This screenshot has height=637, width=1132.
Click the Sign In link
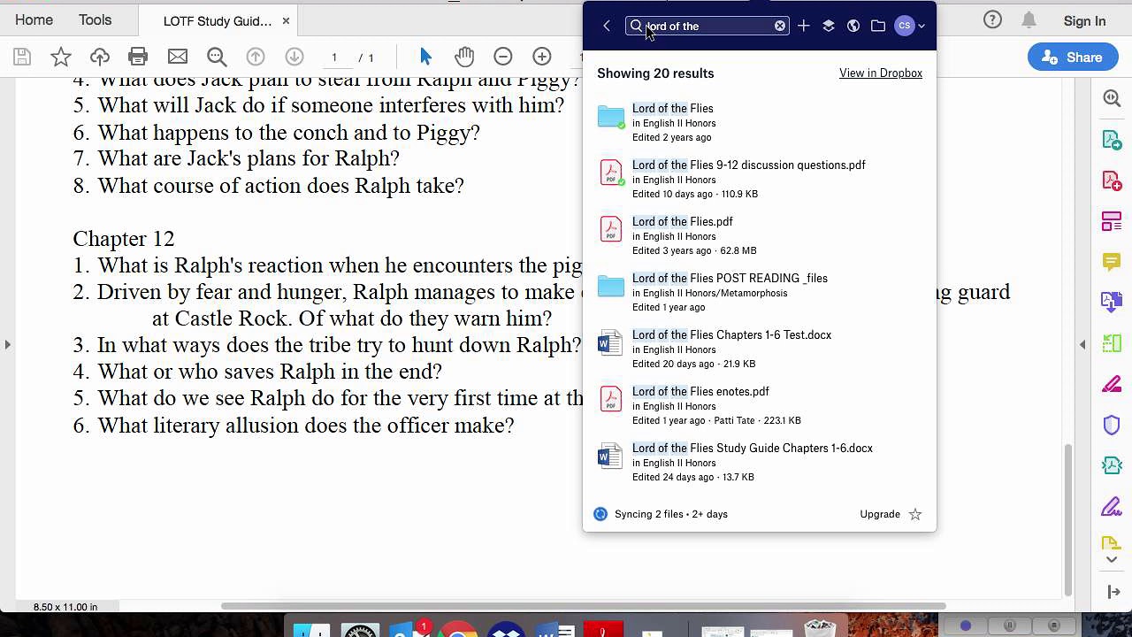(x=1084, y=21)
